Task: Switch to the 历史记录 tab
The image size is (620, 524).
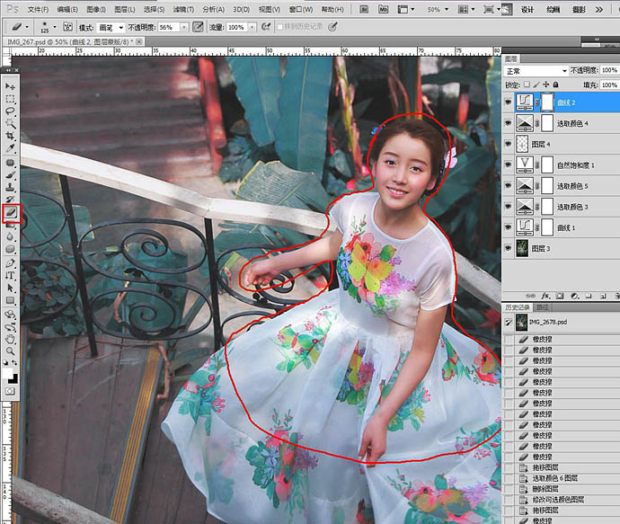Action: coord(518,307)
